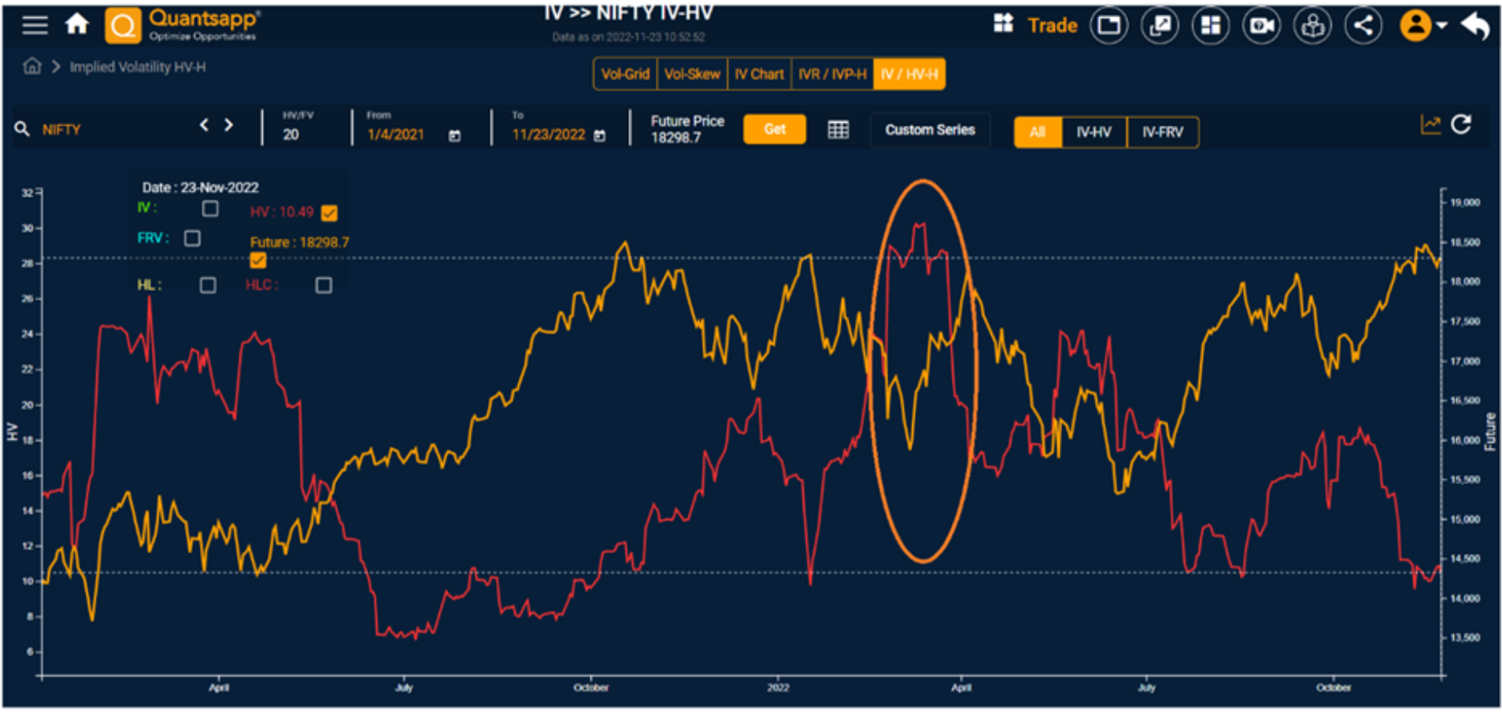Switch to the Vol-Skew tab

[x=691, y=73]
